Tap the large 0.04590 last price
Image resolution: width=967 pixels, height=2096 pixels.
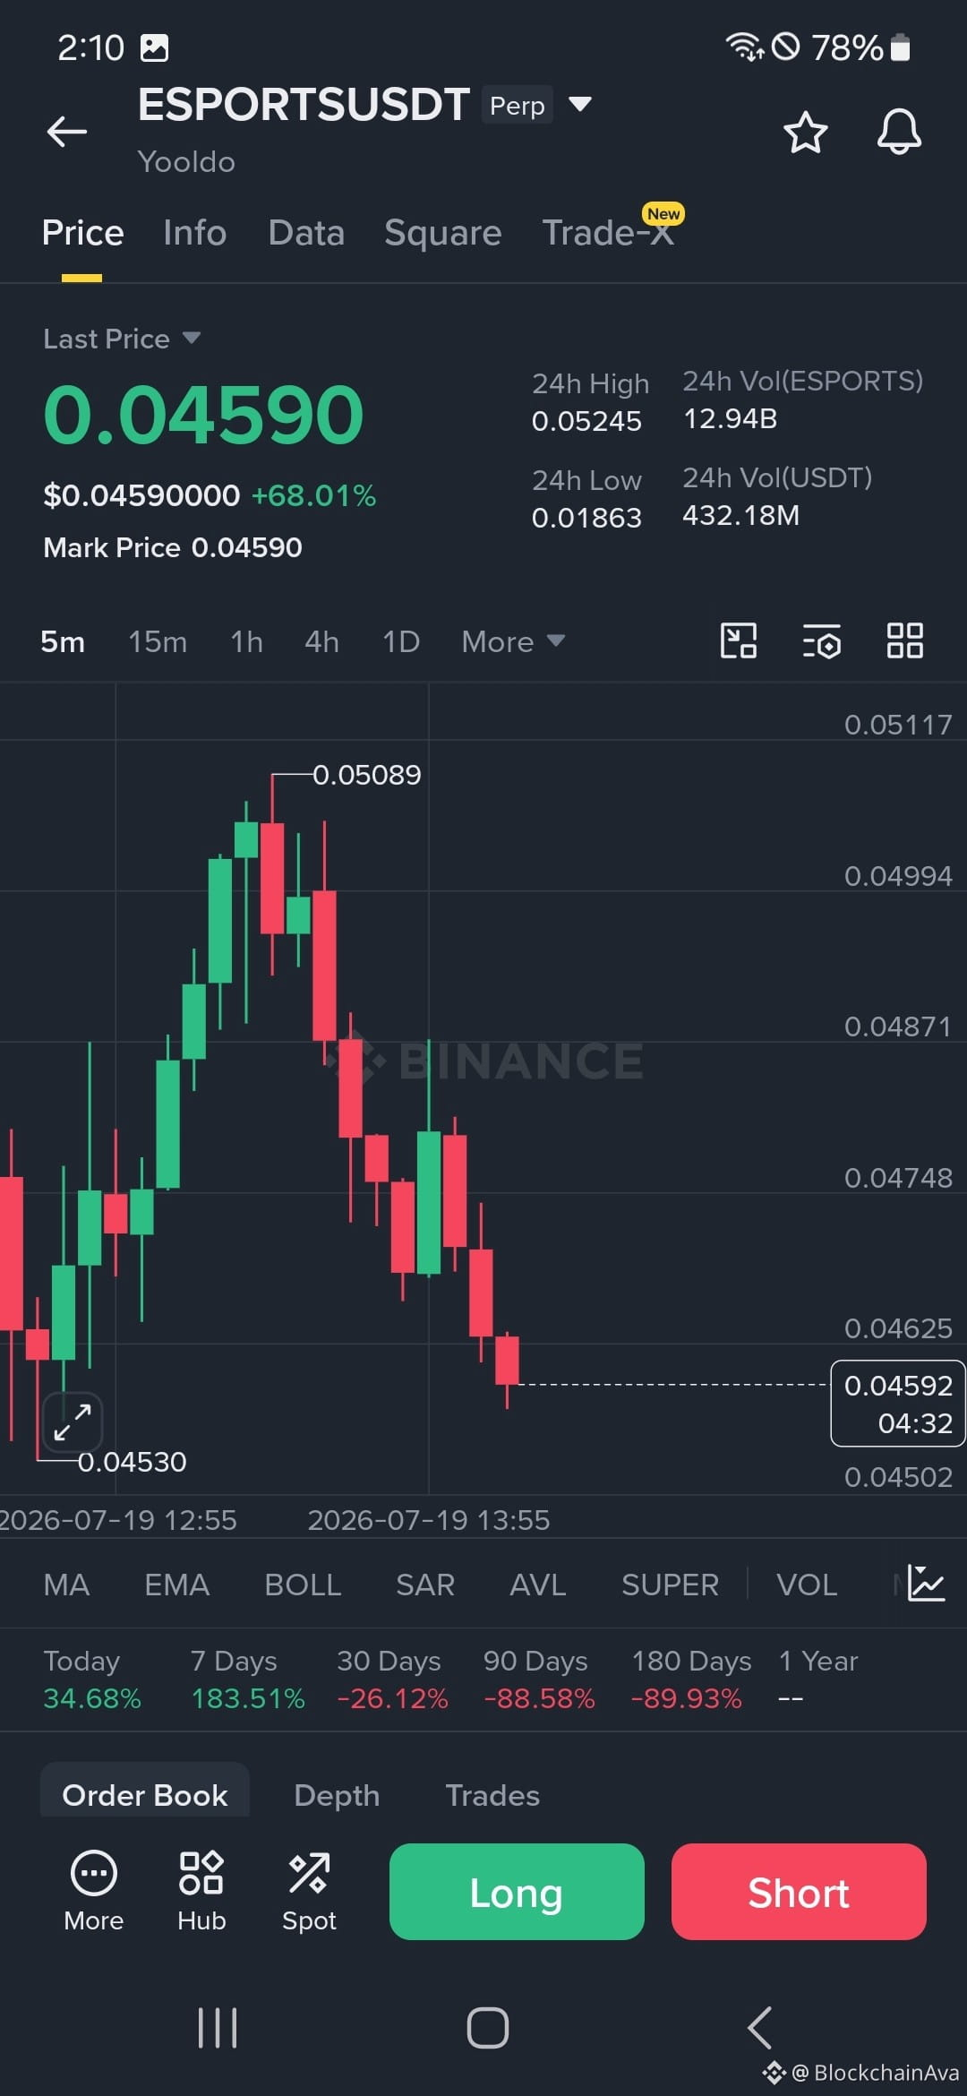point(203,414)
